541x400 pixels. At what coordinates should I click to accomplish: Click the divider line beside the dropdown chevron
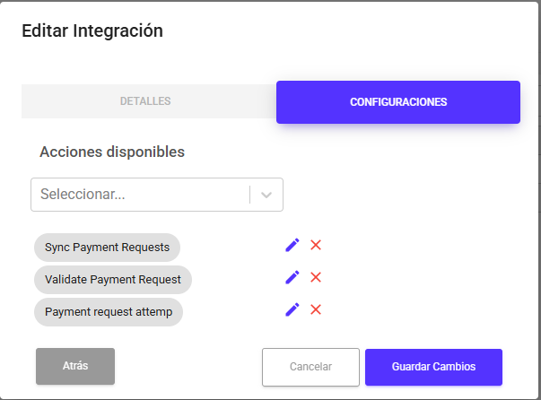[x=249, y=195]
